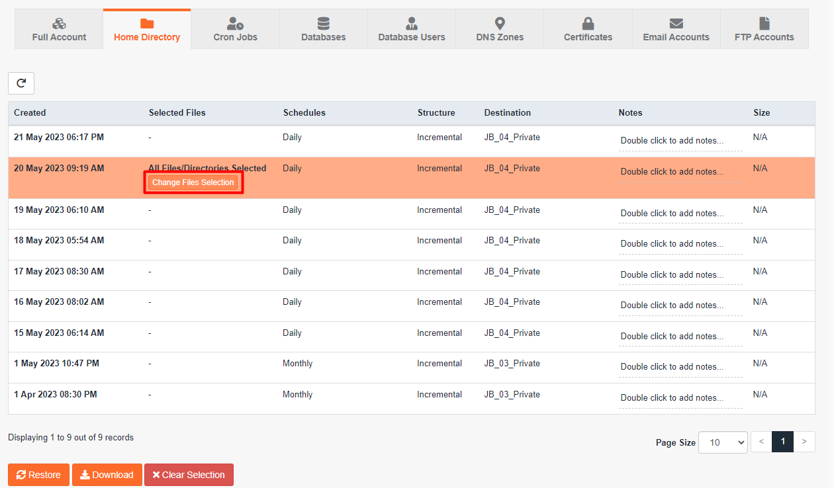Click the Full Account cubes icon
Image resolution: width=834 pixels, height=488 pixels.
(x=59, y=24)
